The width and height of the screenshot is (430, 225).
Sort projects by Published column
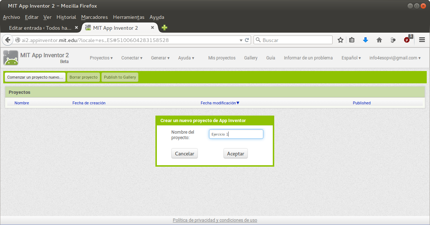pos(362,103)
